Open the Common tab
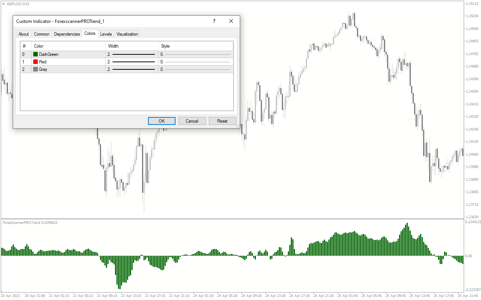The width and height of the screenshot is (481, 300). click(x=42, y=34)
